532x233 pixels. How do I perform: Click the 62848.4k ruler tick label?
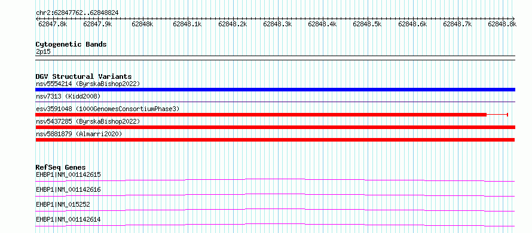322,24
